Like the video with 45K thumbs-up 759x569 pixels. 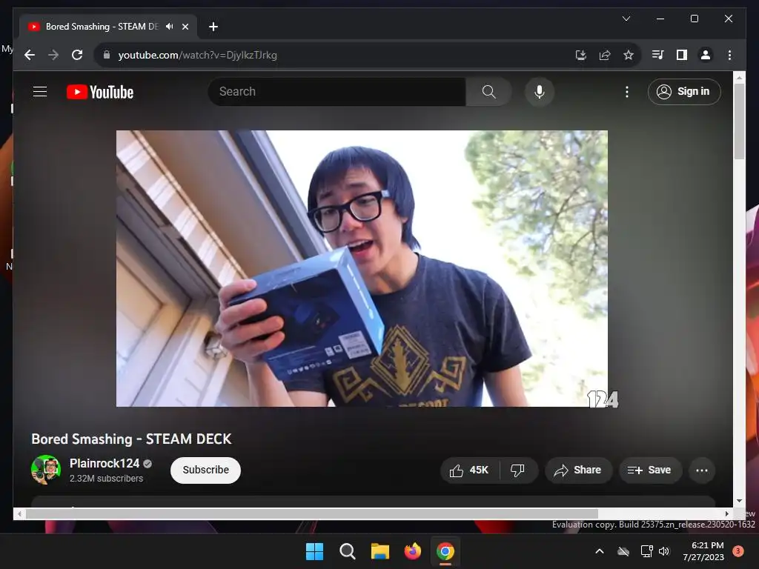(469, 470)
